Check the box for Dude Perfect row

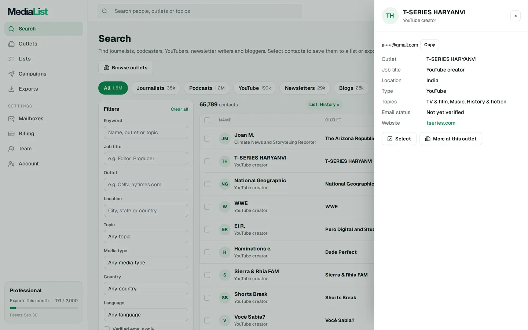pyautogui.click(x=207, y=252)
